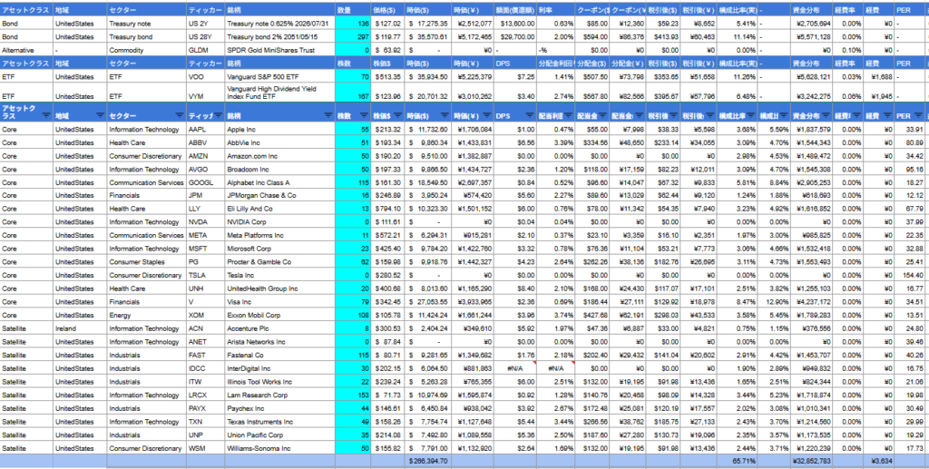Open the filter dropdown on the 地域 header

point(99,115)
